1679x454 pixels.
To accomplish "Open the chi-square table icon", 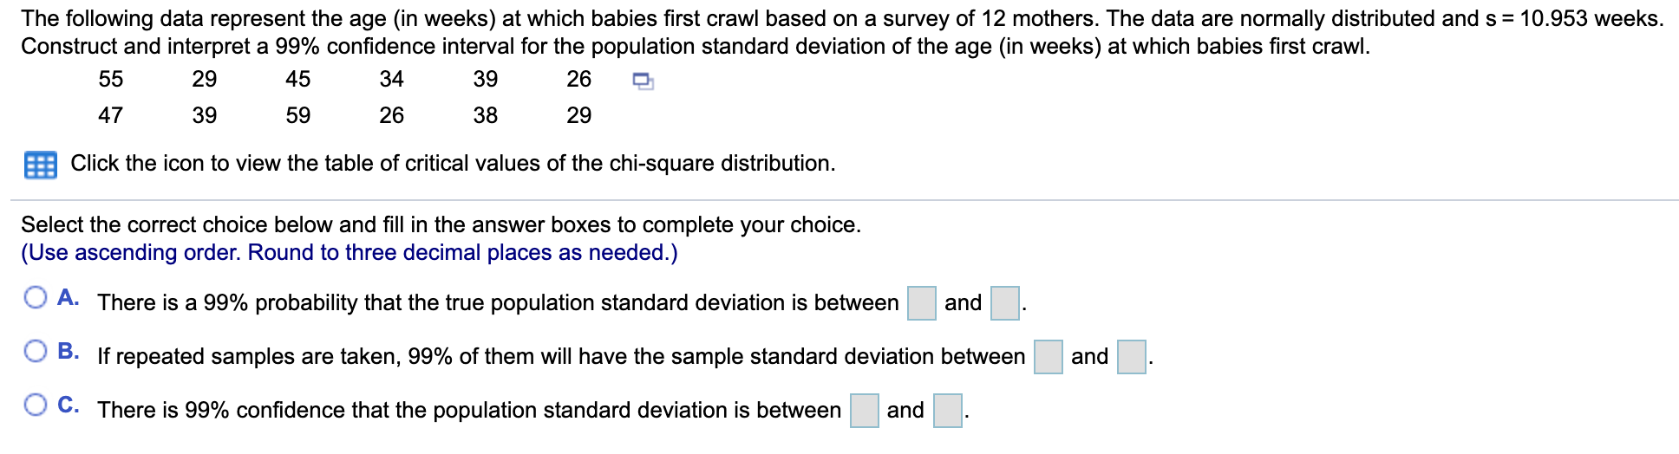I will pos(40,165).
